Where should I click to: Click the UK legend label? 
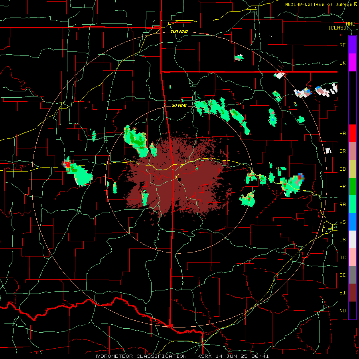pos(343,63)
